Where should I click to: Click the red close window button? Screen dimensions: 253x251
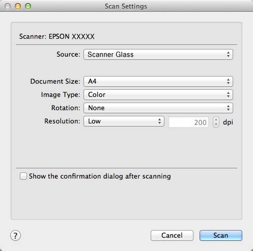point(8,6)
